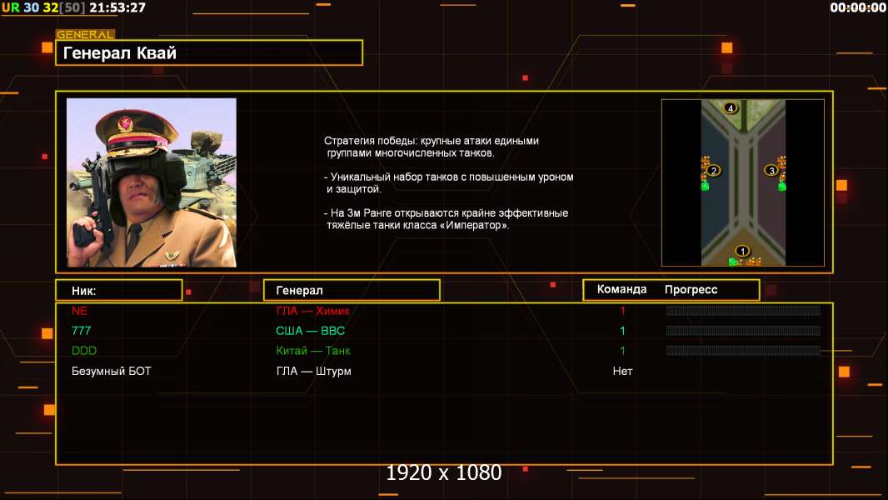Click team number 1 for player 777
Image resolution: width=888 pixels, height=500 pixels.
622,330
